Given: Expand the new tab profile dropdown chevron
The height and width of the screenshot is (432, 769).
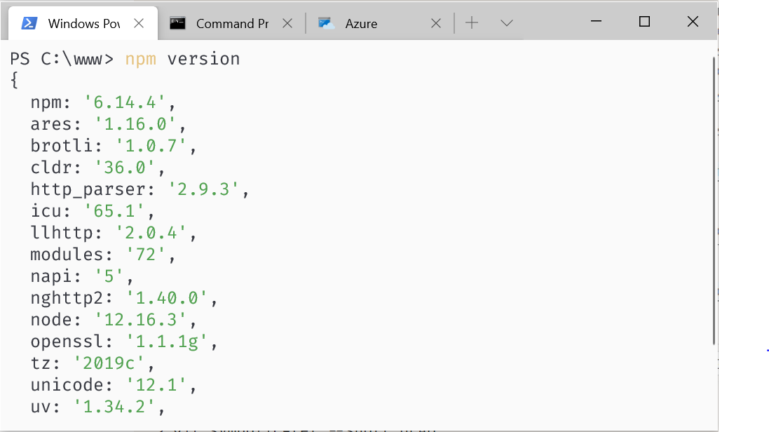Looking at the screenshot, I should click(x=507, y=23).
